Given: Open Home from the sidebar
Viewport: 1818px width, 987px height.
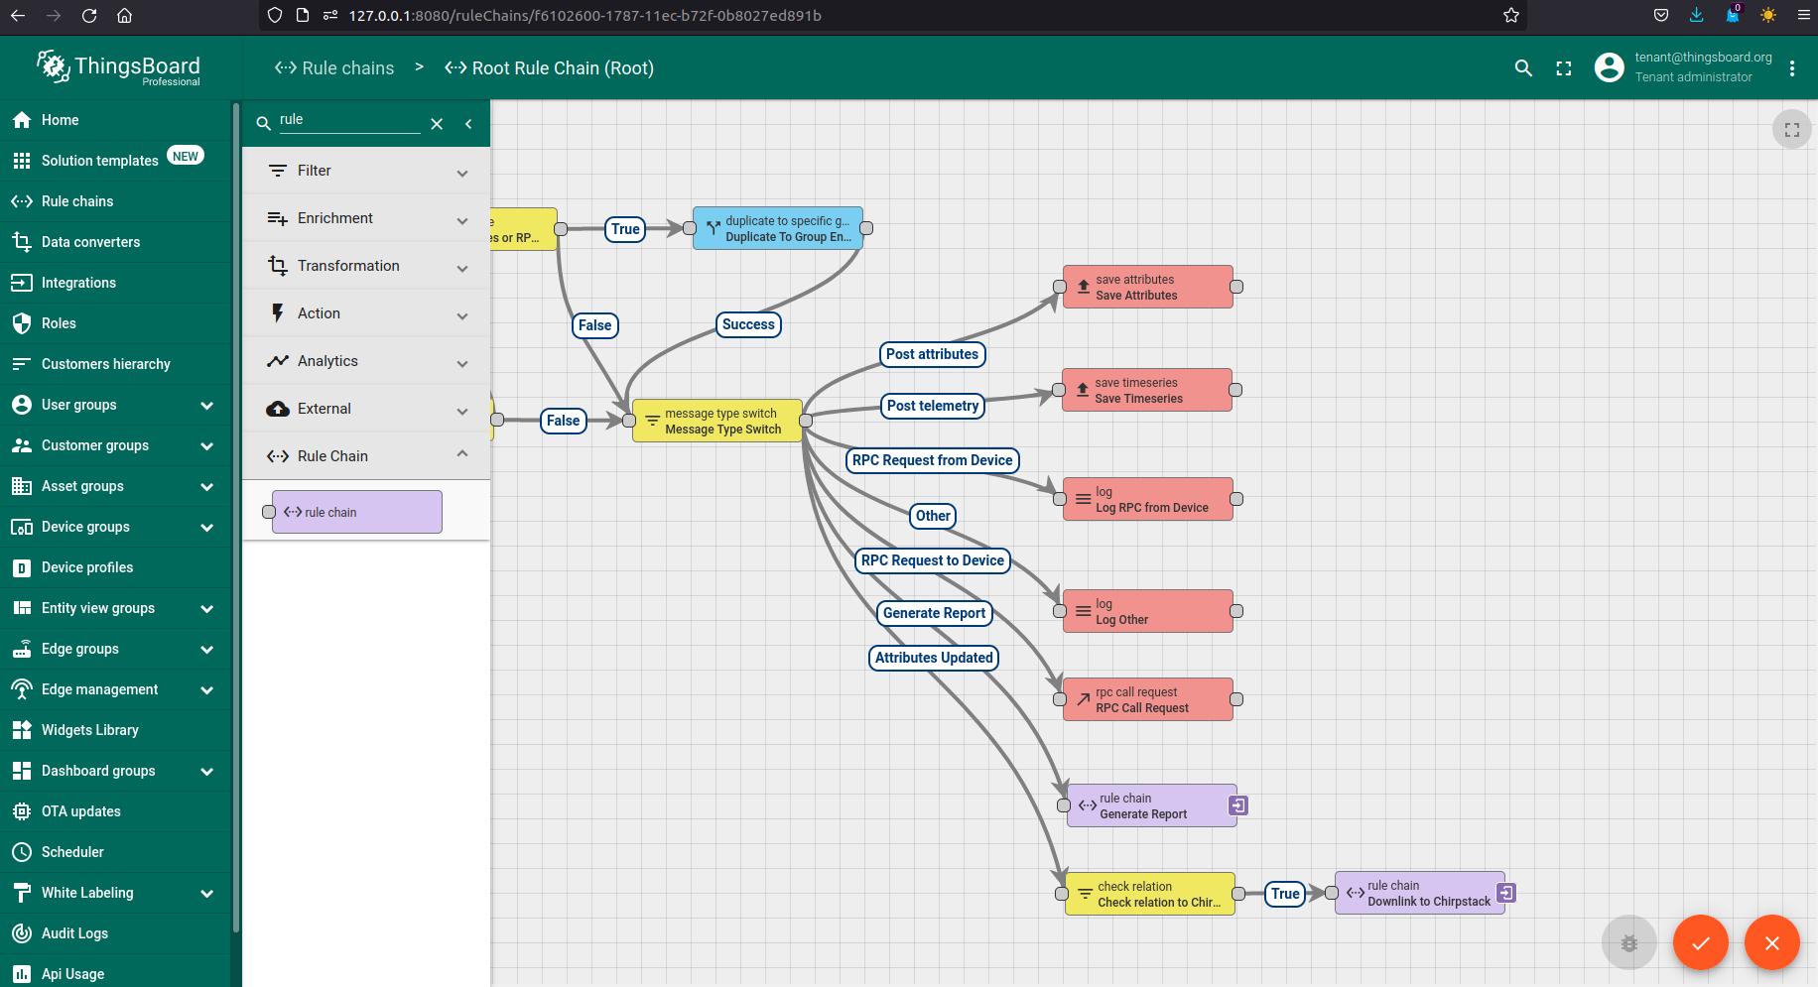Looking at the screenshot, I should coord(115,120).
